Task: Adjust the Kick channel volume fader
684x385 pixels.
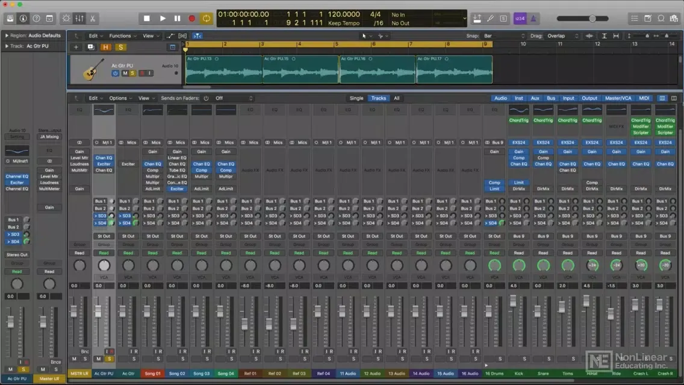Action: click(x=513, y=301)
